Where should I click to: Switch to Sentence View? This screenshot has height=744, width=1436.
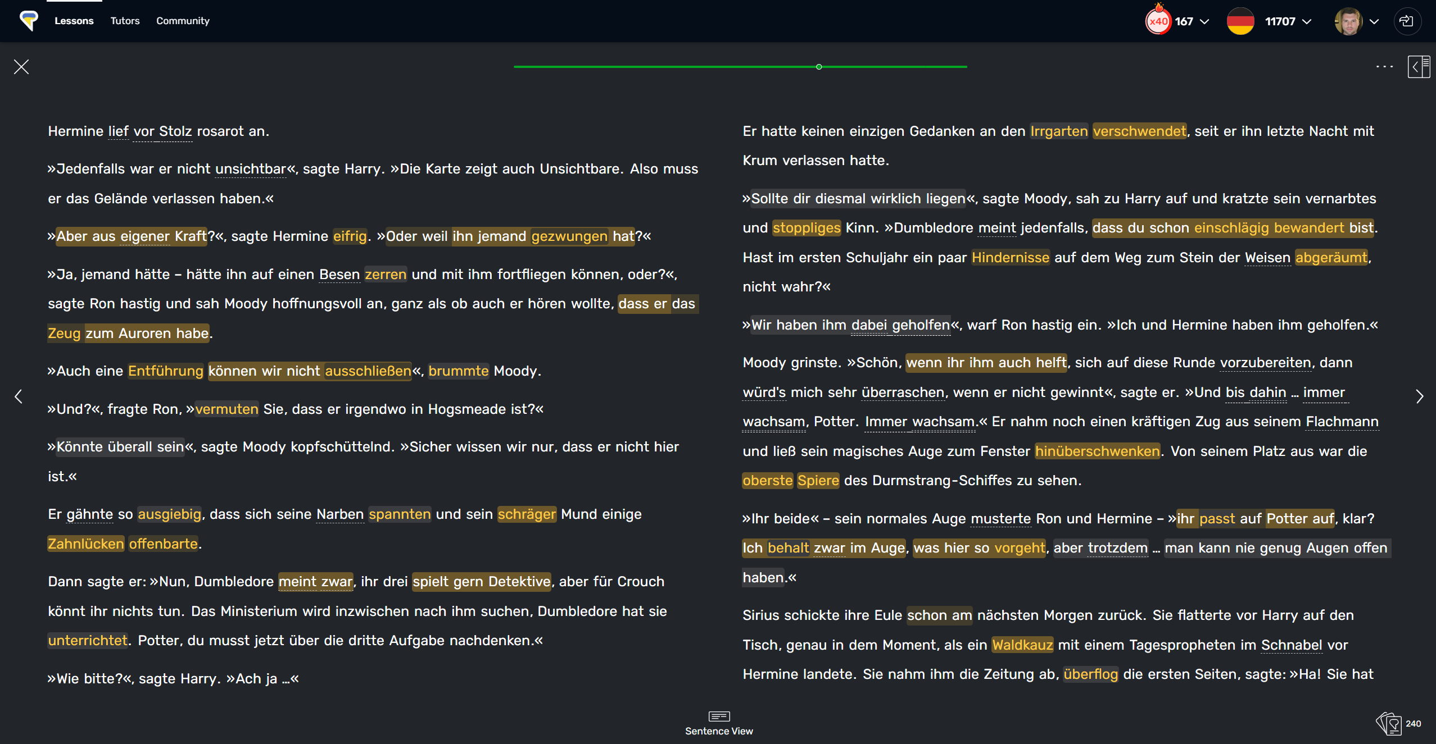pos(719,723)
